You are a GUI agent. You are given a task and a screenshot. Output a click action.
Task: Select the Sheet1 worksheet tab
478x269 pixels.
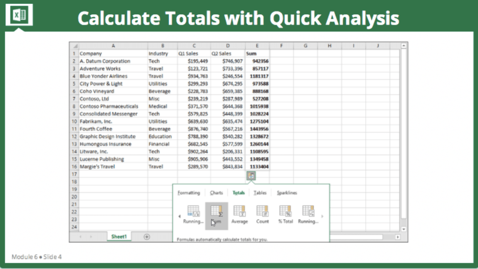[119, 237]
